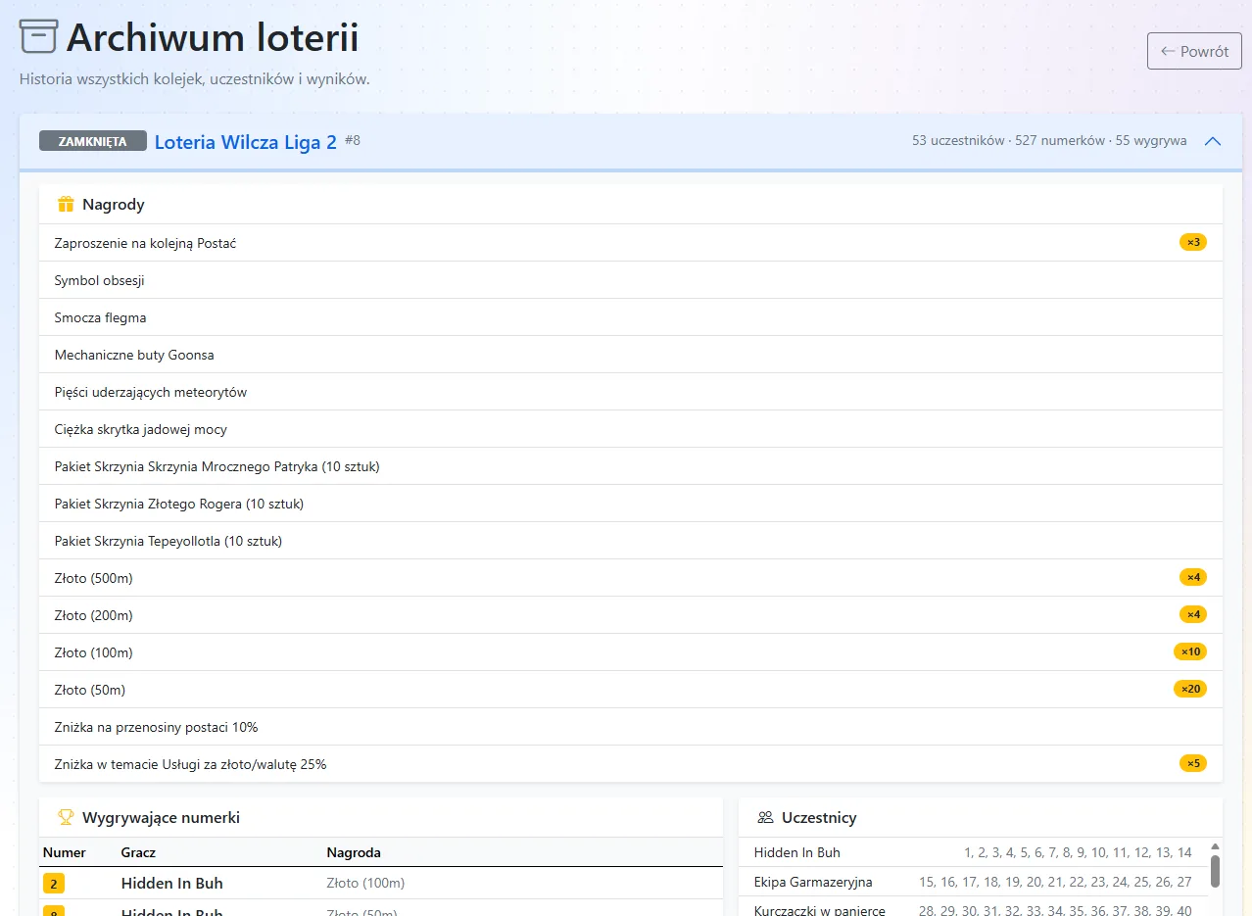Click the scroll-up arrow in Uczestnicy list

pyautogui.click(x=1215, y=846)
